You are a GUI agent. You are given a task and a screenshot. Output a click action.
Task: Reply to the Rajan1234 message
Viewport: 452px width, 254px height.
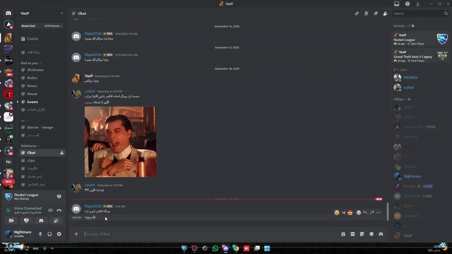click(x=365, y=213)
